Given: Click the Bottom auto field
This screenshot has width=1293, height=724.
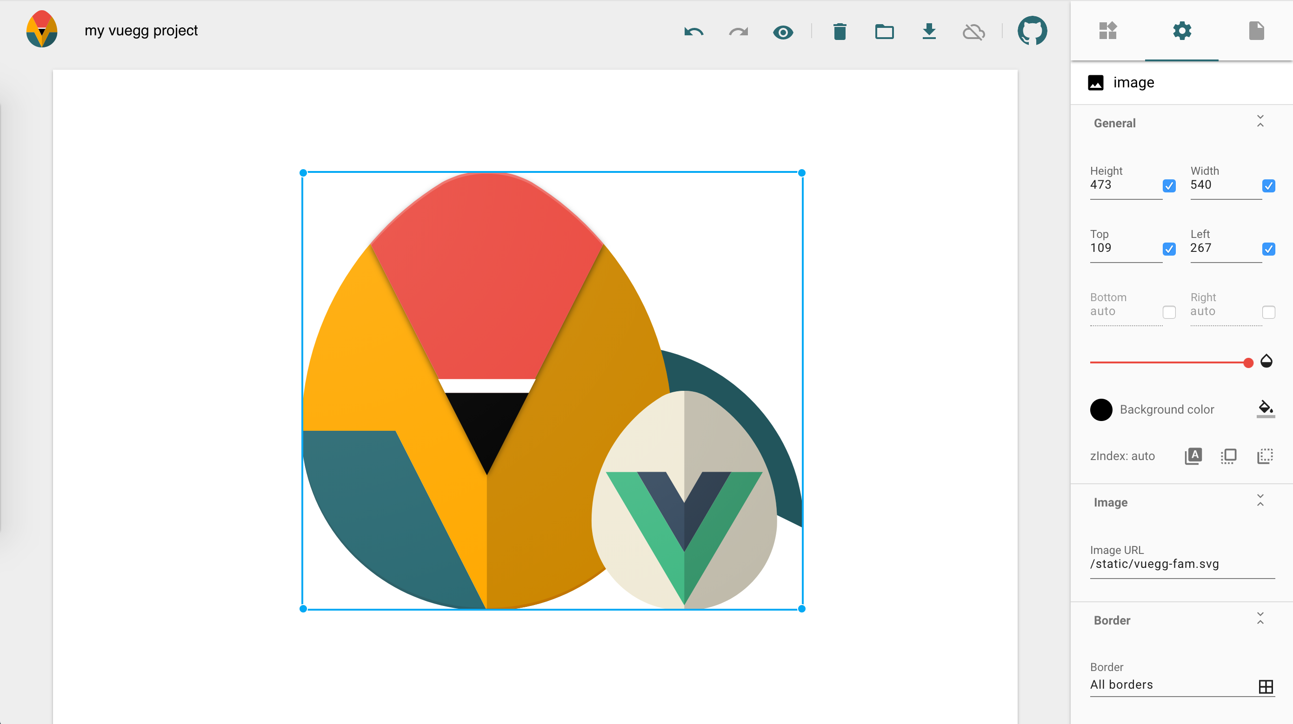Looking at the screenshot, I should coord(1126,311).
